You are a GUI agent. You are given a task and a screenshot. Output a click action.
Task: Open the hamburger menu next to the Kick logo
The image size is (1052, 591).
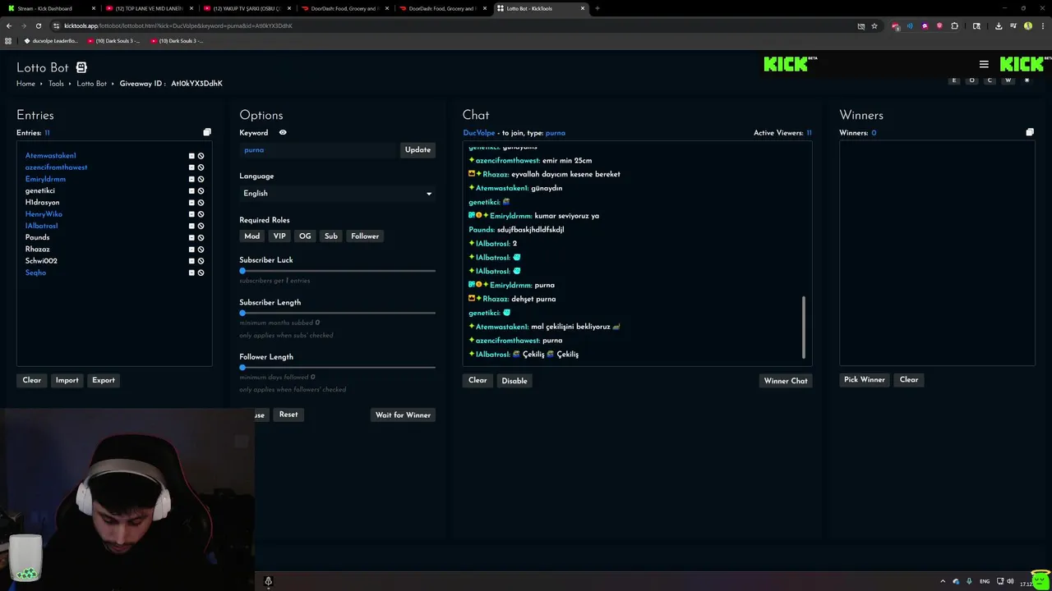984,64
